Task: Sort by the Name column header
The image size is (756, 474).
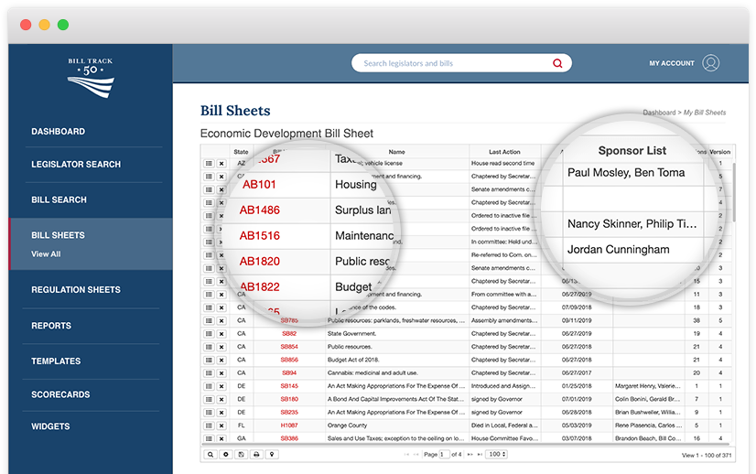Action: point(397,151)
